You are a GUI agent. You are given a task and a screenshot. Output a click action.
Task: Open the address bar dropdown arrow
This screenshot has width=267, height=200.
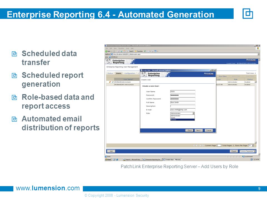click(x=258, y=54)
